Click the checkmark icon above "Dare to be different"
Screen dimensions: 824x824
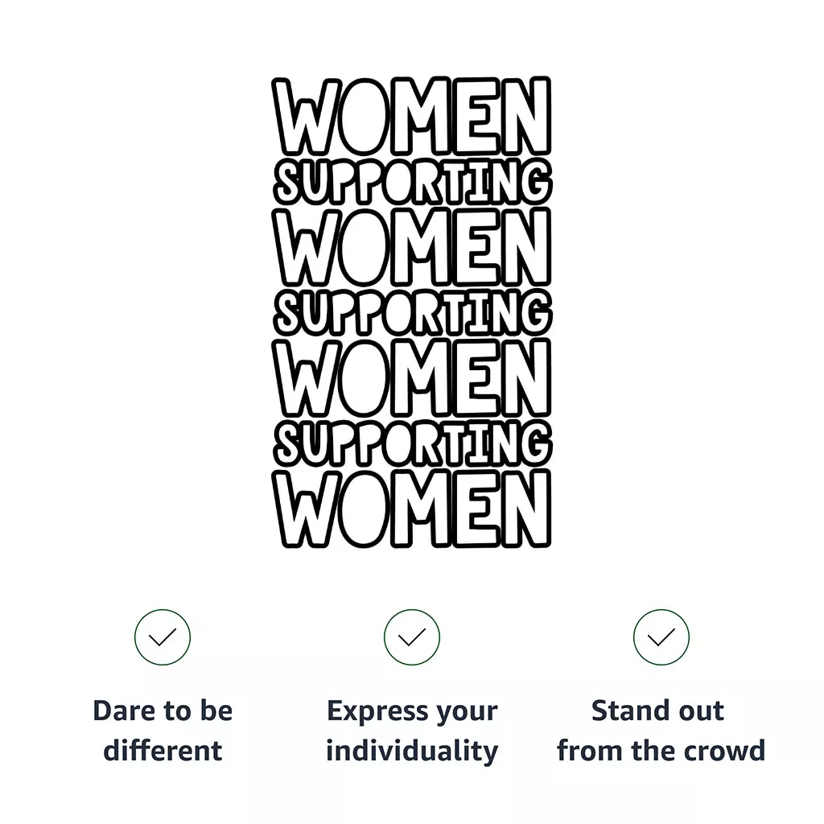click(x=163, y=637)
